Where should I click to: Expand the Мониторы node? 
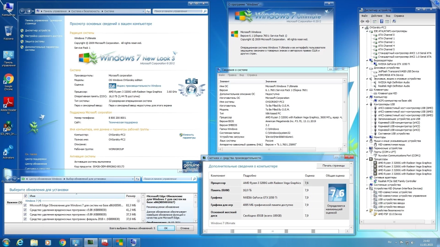point(367,137)
